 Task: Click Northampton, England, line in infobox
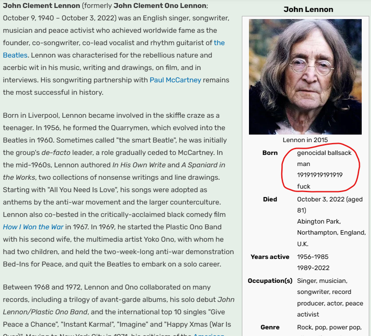click(x=332, y=232)
